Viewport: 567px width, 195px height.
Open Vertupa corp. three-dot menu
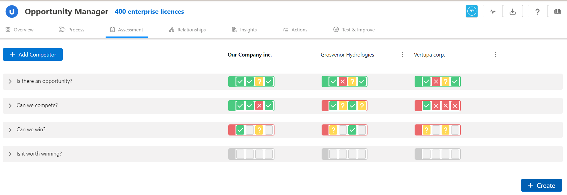click(x=495, y=55)
